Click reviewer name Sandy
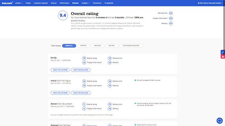 (x=54, y=58)
